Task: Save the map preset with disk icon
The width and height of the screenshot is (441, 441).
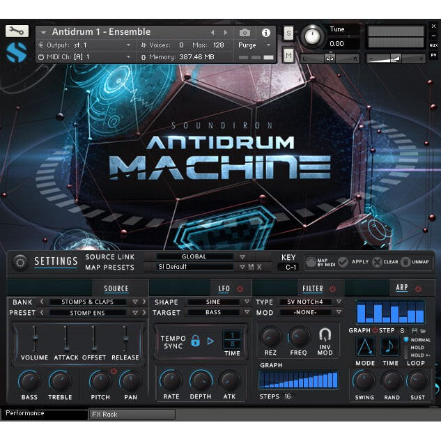Action: click(x=252, y=267)
